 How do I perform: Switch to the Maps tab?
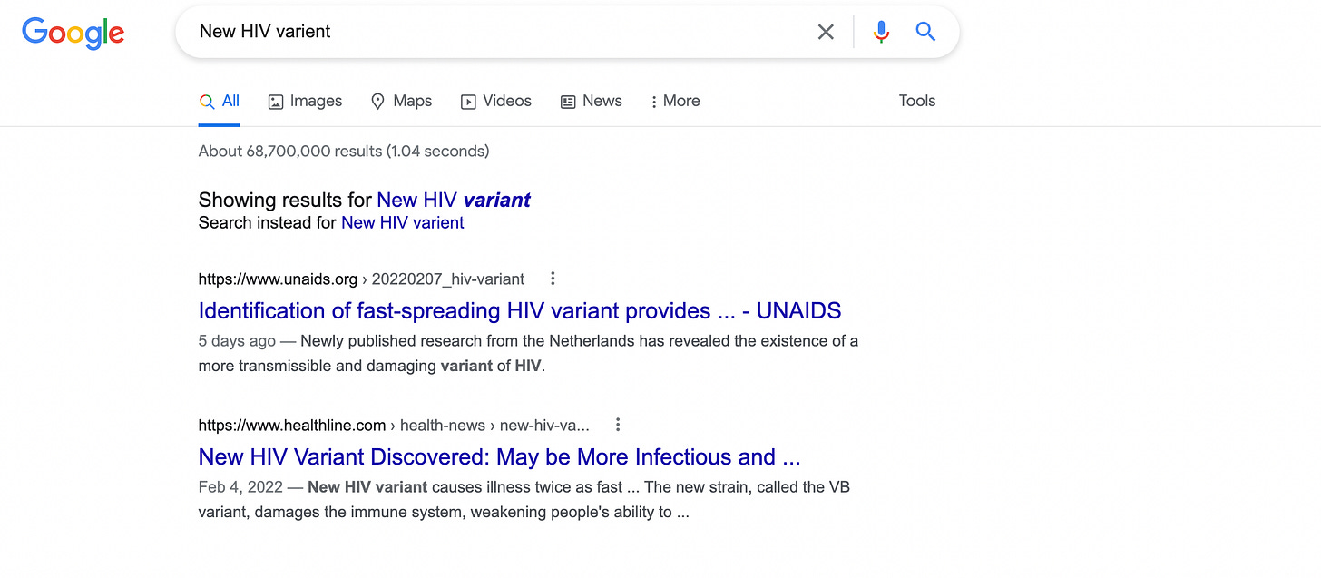(x=401, y=101)
